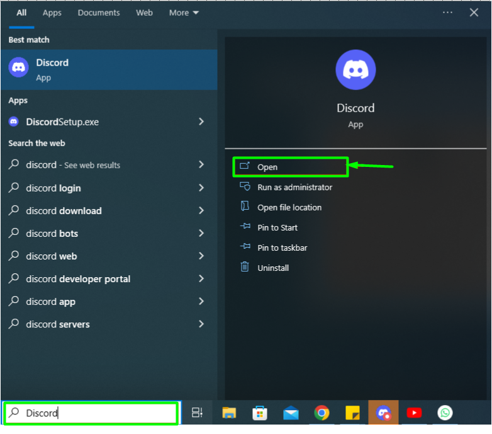Click the trash icon next to Uninstall
The image size is (492, 434).
pos(245,266)
